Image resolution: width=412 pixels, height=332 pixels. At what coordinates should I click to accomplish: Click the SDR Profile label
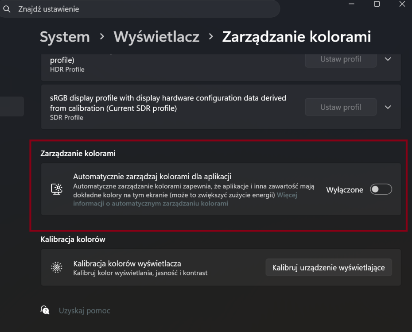click(x=66, y=118)
